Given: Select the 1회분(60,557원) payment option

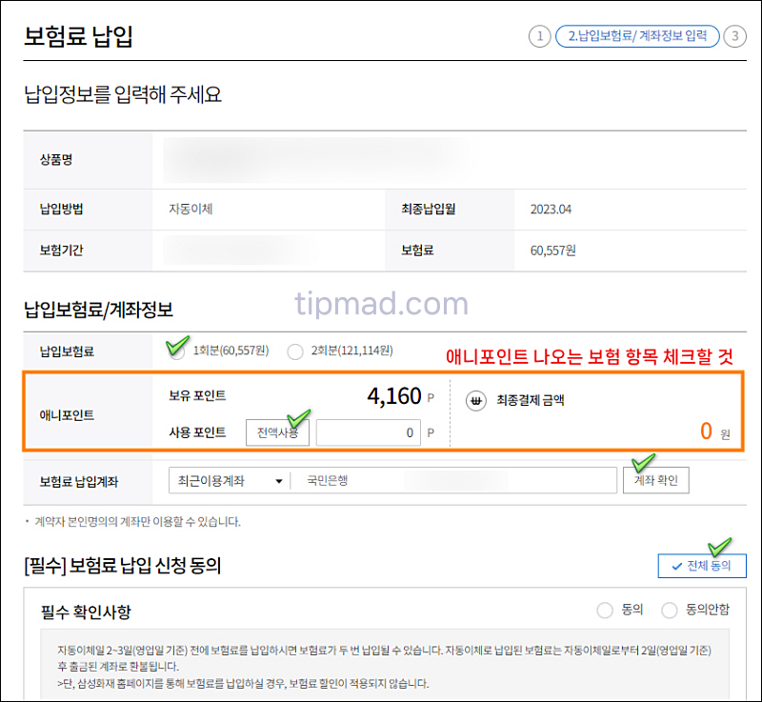Looking at the screenshot, I should click(176, 351).
